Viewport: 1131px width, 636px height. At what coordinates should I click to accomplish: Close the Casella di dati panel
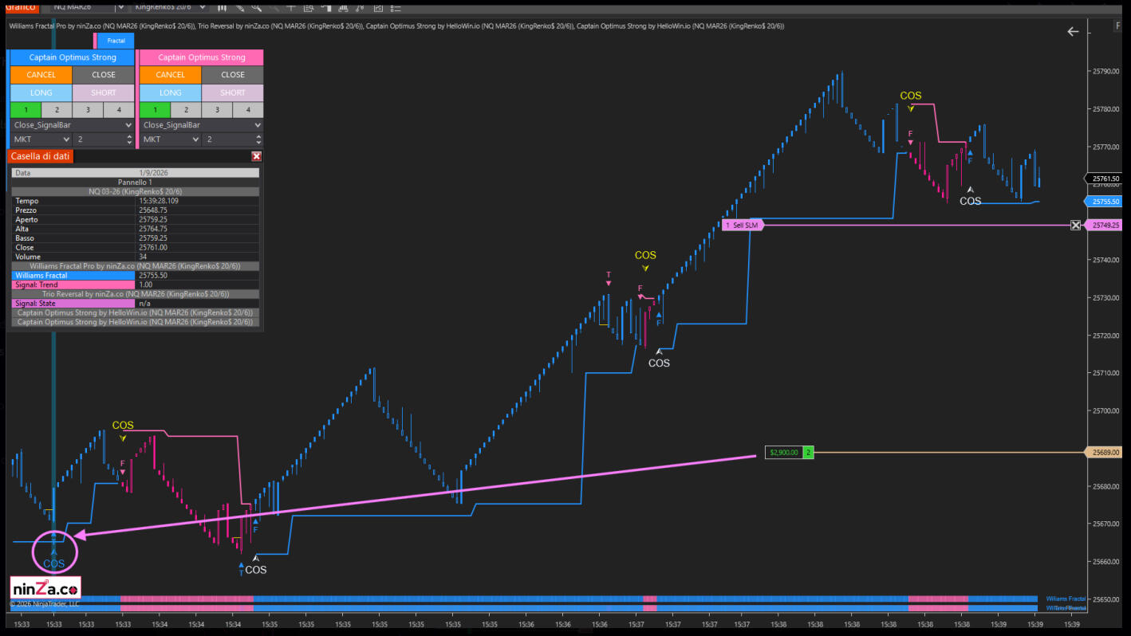[256, 157]
